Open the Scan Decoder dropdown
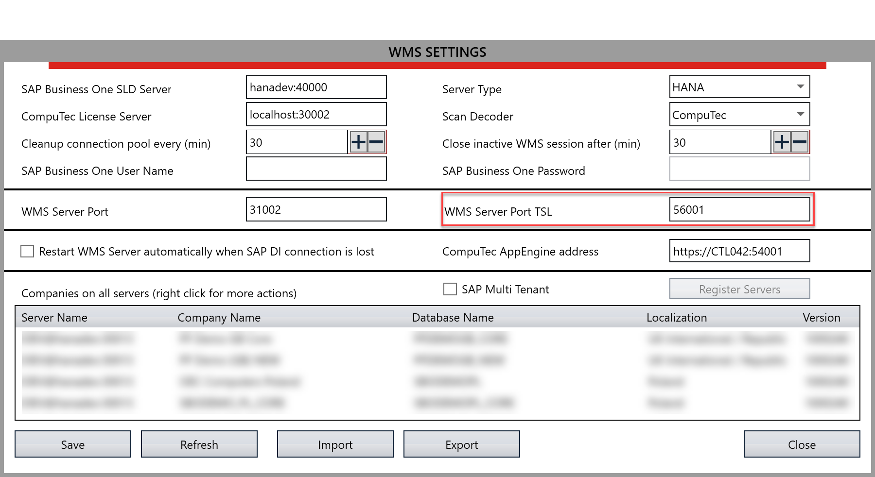Screen dimensions: 875x477 (801, 115)
